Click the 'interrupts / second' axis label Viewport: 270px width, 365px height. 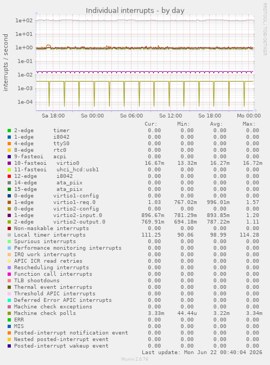point(5,63)
